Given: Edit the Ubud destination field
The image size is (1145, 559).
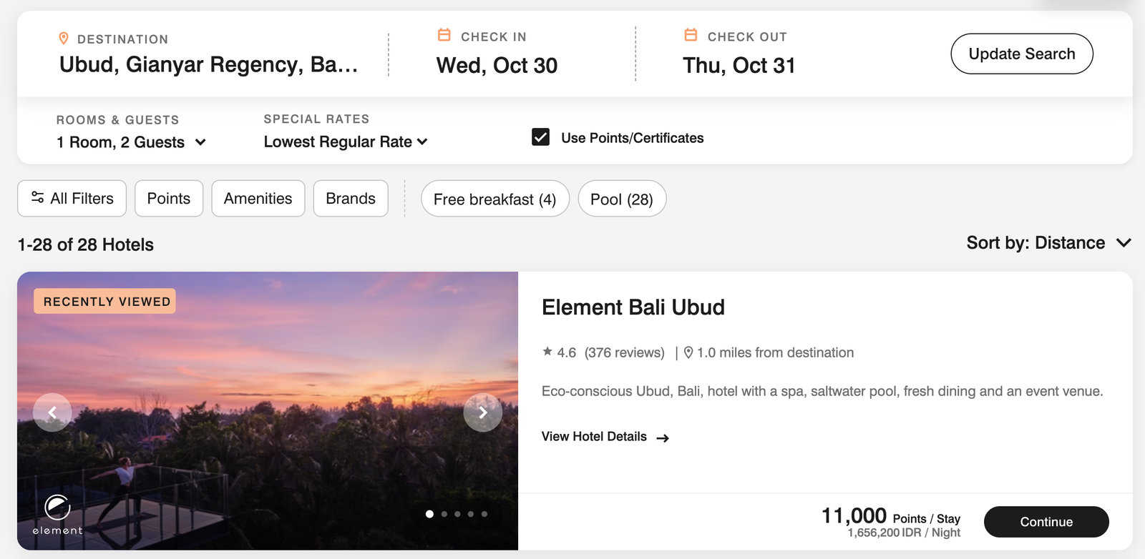Looking at the screenshot, I should pos(209,64).
